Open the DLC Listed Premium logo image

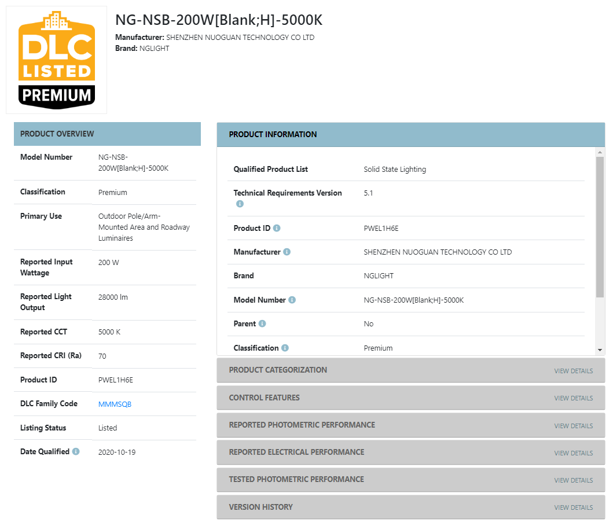pyautogui.click(x=56, y=60)
